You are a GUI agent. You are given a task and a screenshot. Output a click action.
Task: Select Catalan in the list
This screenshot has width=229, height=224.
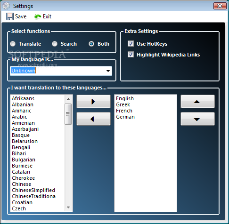point(21,172)
